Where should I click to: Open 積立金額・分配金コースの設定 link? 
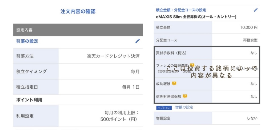tap(181, 10)
